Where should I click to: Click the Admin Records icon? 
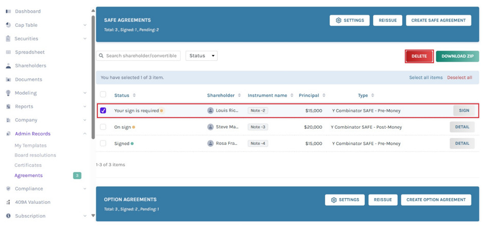point(8,134)
